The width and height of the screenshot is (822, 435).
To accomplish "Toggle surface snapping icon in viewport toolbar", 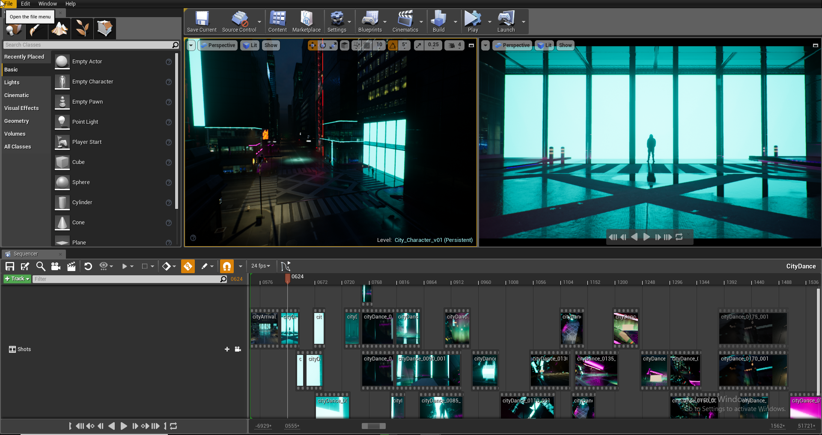I will (356, 45).
